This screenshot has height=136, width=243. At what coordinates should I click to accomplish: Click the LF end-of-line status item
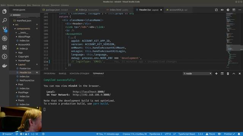click(x=174, y=134)
